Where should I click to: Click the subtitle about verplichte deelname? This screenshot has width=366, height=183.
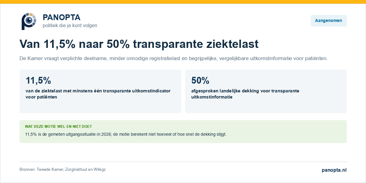pos(174,58)
